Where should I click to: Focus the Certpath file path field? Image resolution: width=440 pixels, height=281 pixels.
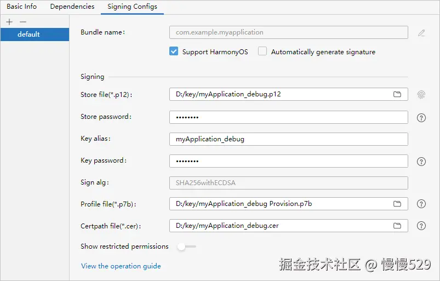point(288,226)
